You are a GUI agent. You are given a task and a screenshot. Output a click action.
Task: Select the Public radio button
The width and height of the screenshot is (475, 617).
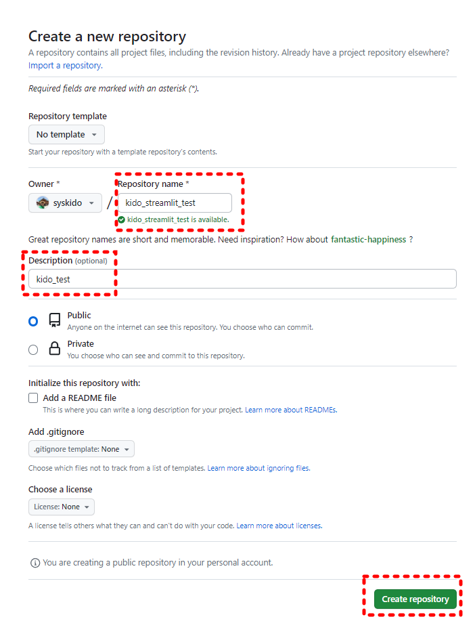(x=33, y=322)
